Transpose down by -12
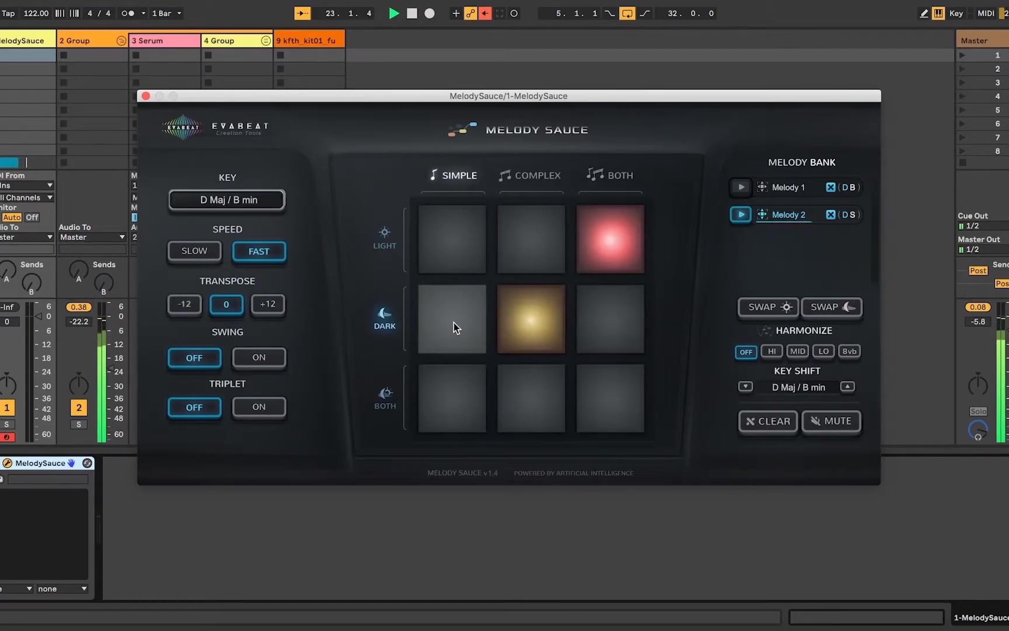 point(185,304)
